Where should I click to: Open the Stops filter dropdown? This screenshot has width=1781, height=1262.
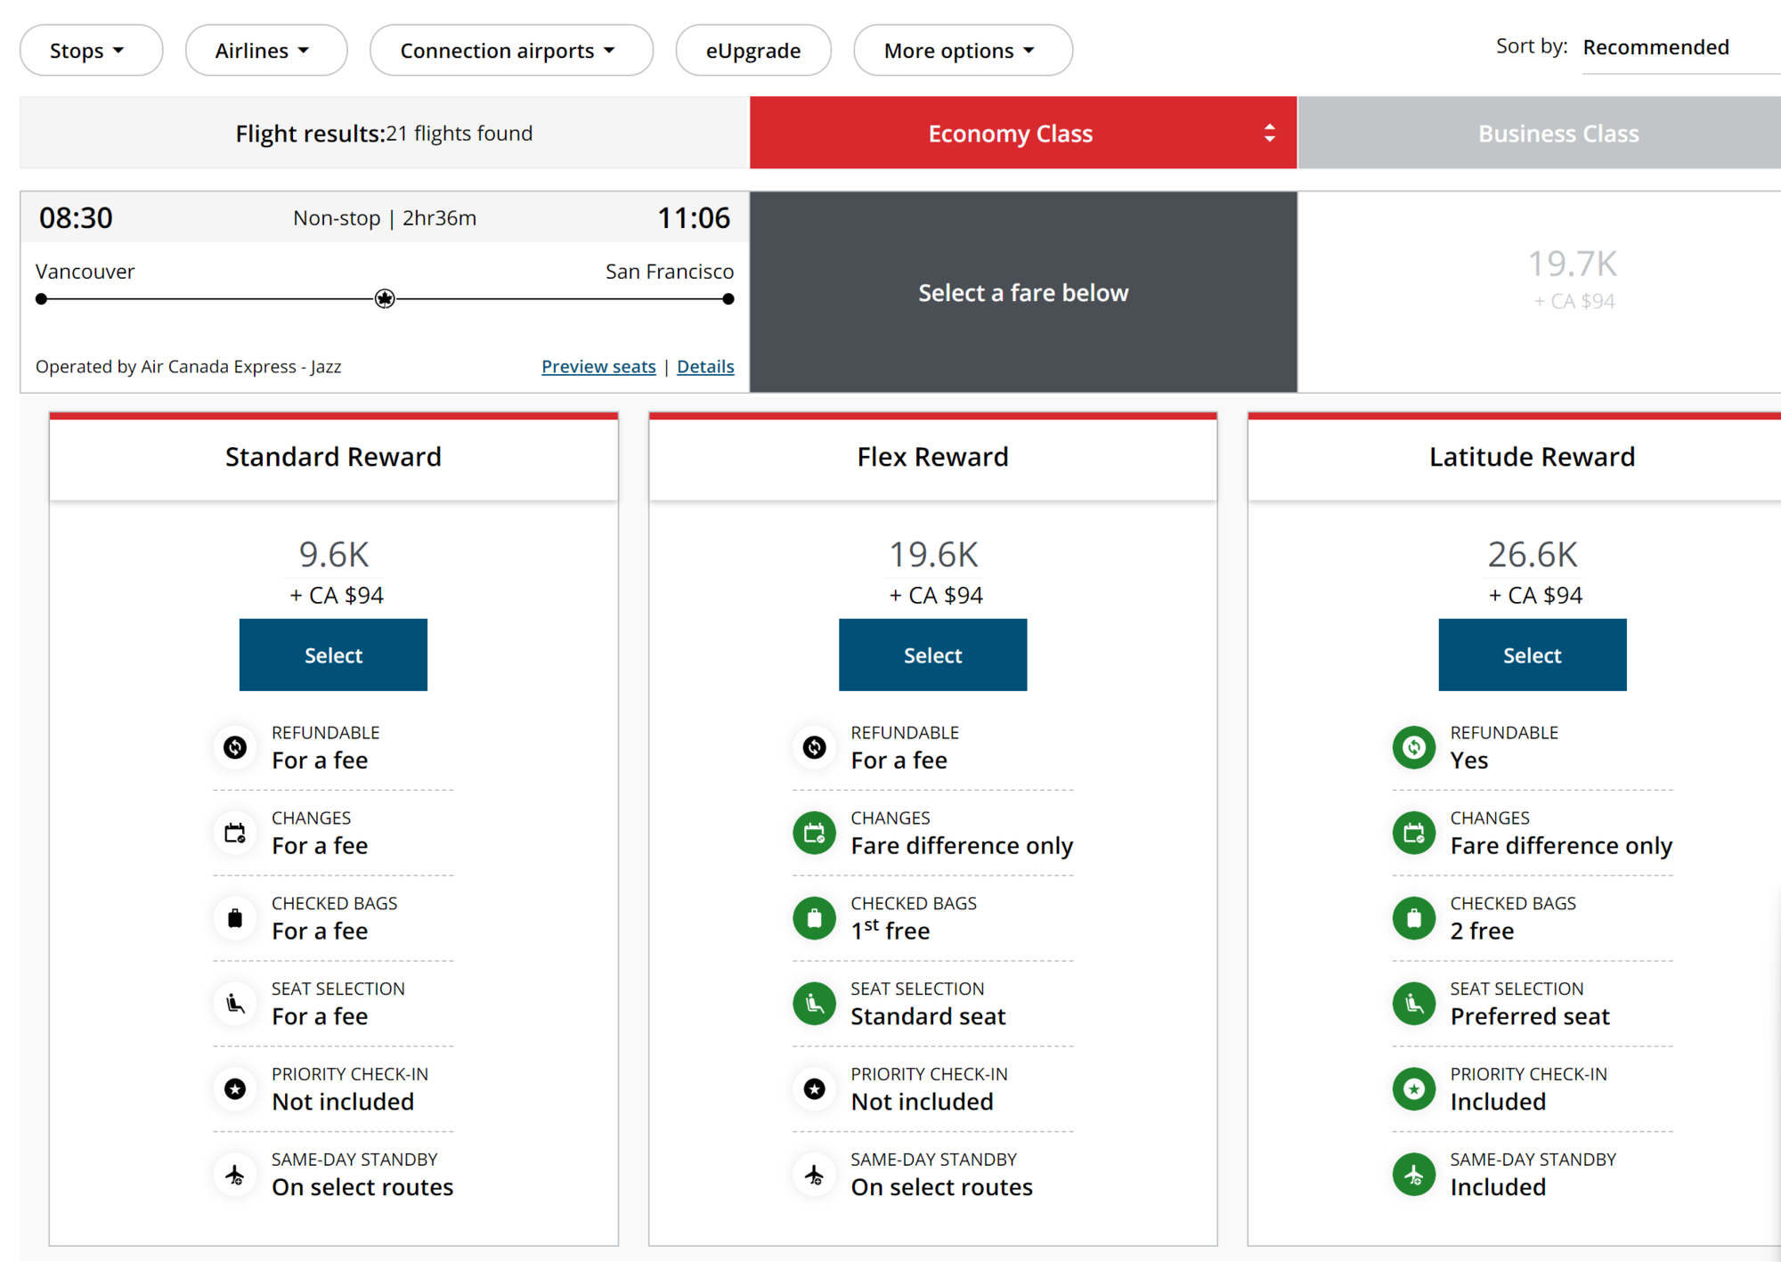(x=91, y=51)
